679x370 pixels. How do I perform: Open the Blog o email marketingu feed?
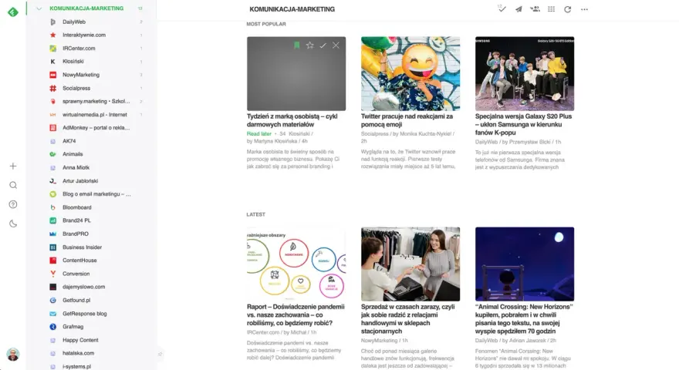point(96,194)
